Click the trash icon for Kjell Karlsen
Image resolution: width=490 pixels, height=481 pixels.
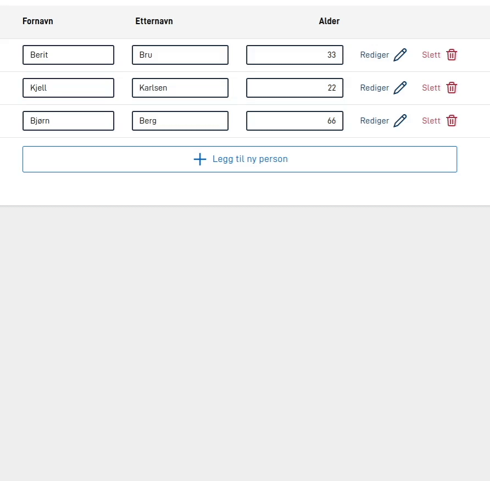click(452, 88)
